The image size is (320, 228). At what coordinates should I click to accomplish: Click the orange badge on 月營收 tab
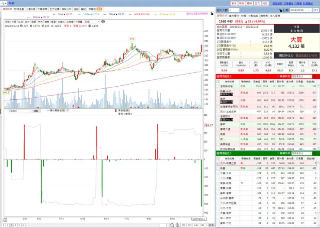99,9
